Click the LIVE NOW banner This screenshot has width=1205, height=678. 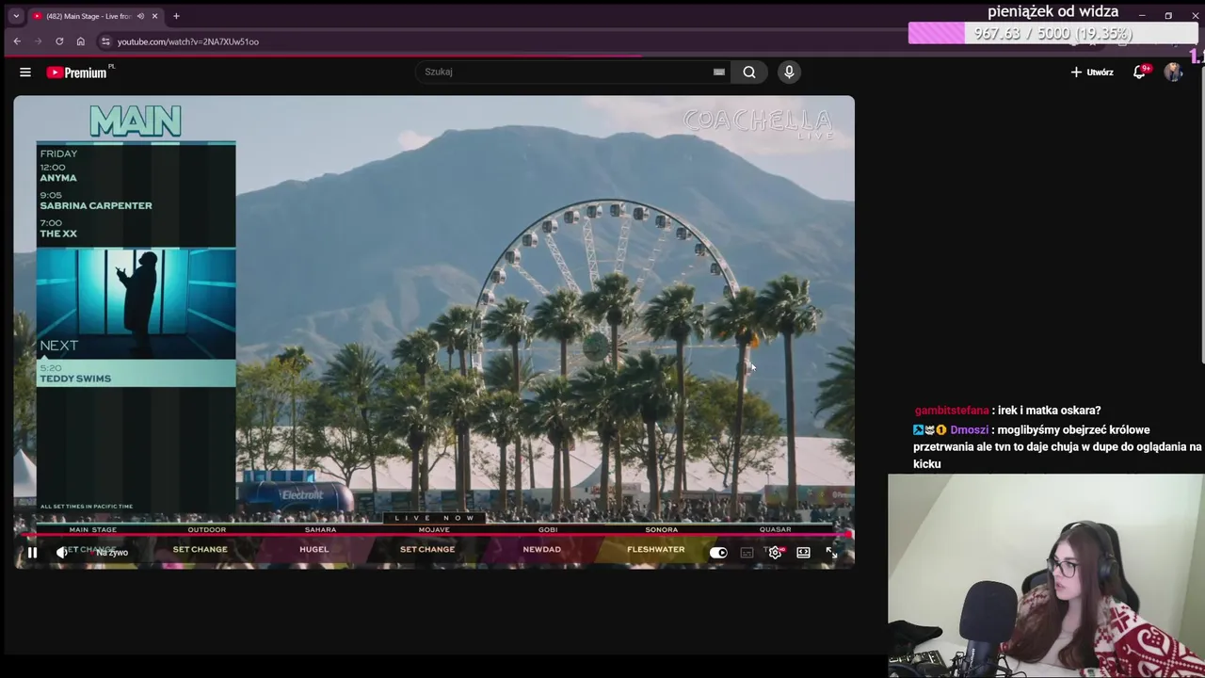coord(434,518)
